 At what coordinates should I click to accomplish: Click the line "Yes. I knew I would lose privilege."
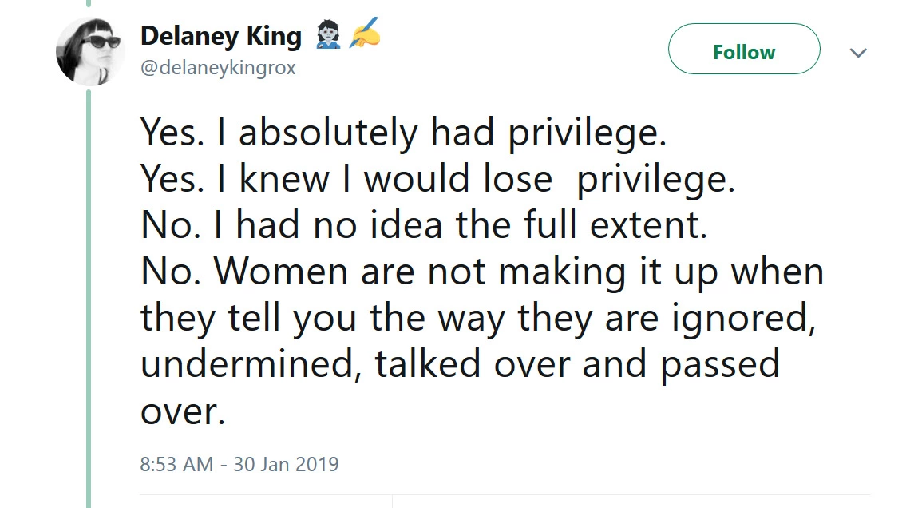point(437,179)
